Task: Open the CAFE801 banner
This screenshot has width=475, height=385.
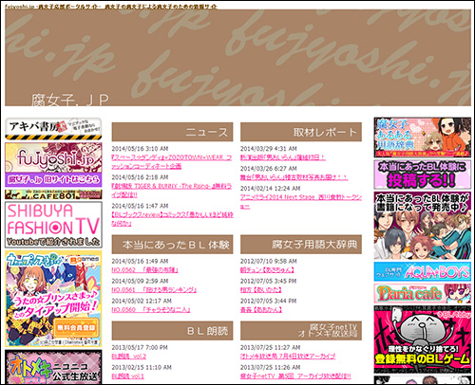Action: coord(53,194)
